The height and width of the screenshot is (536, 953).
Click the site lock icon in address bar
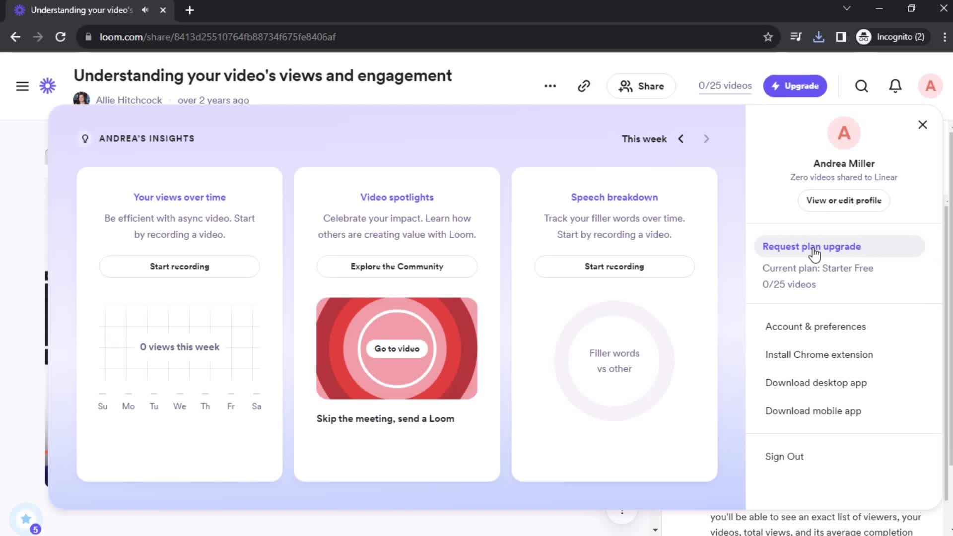click(88, 37)
